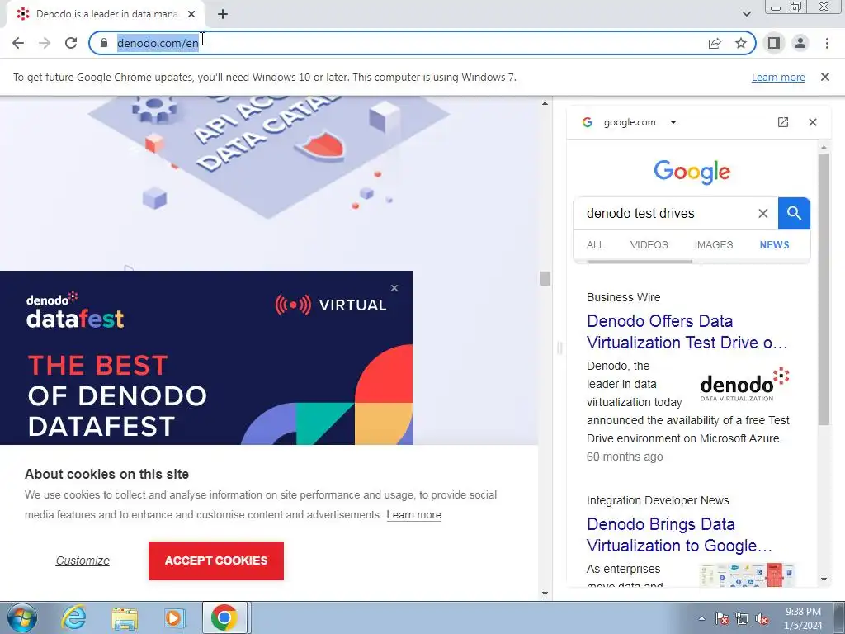Click THE BEST OF DENODO DATAFEST headline
Image resolution: width=845 pixels, height=634 pixels.
coord(117,395)
